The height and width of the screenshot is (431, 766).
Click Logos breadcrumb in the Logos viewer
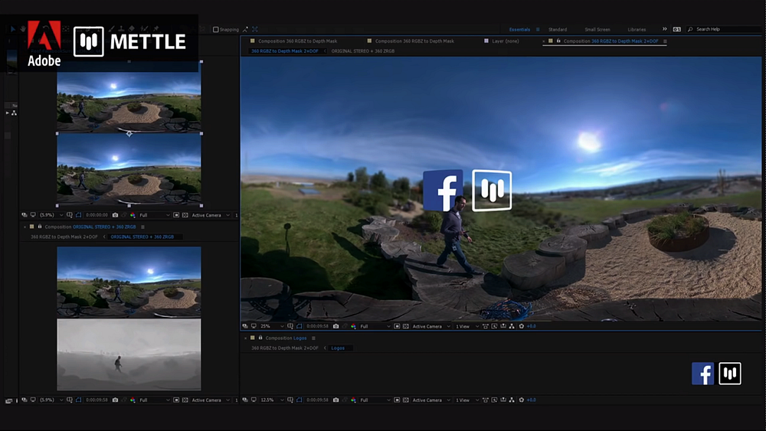338,348
